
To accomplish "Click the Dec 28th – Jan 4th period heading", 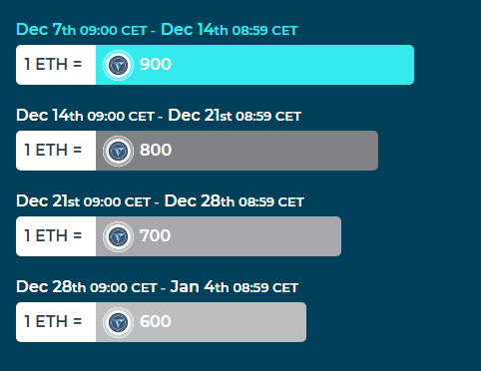I will pos(157,287).
